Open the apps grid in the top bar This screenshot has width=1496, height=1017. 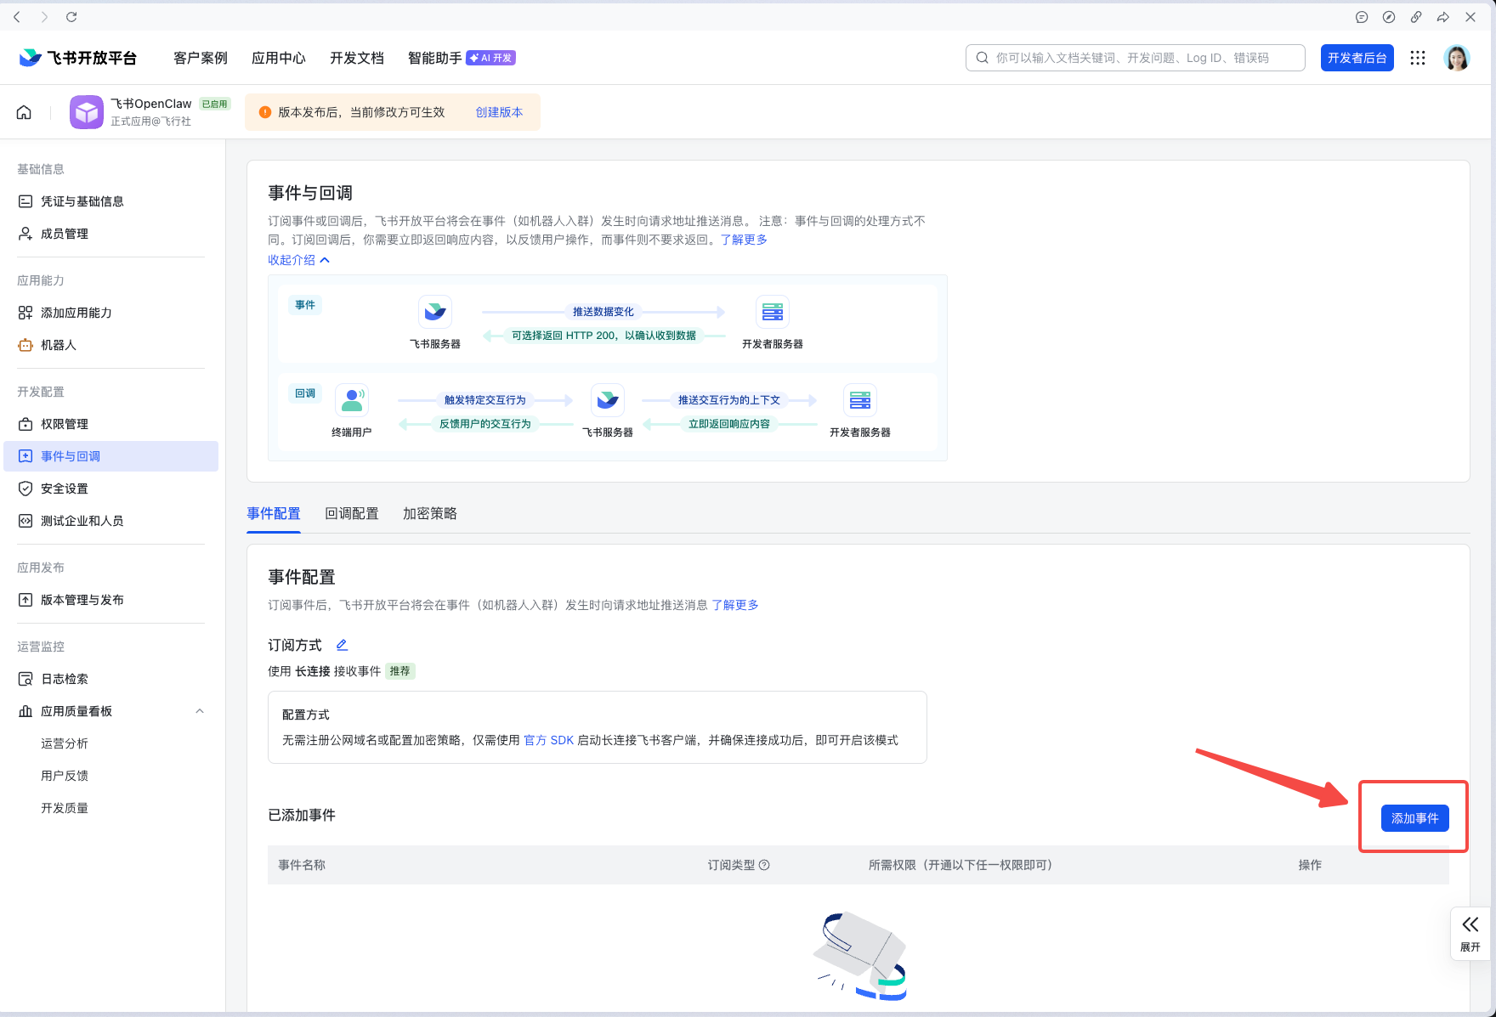[x=1417, y=57]
